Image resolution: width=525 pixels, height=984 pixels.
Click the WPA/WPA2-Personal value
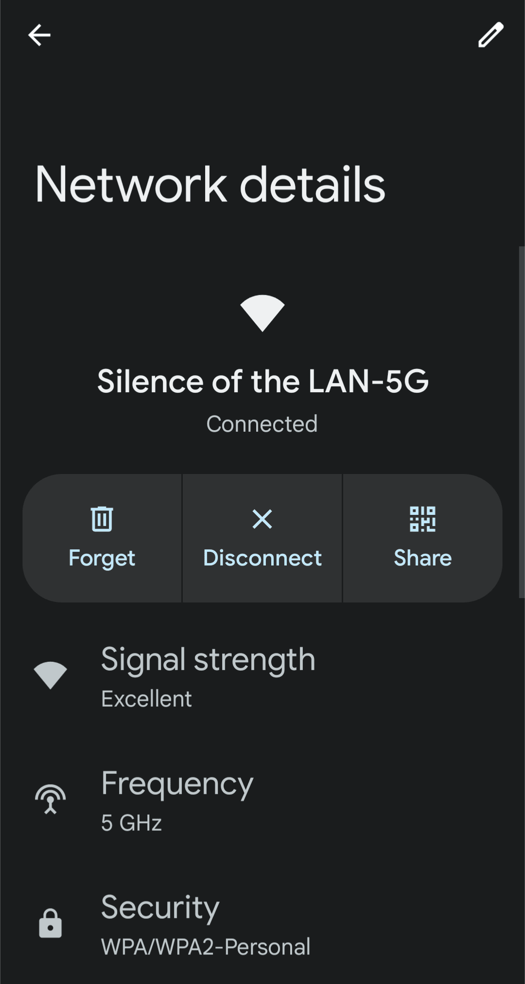pos(206,947)
